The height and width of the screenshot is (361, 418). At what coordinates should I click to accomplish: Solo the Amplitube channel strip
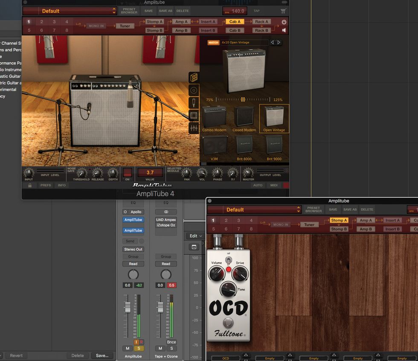pos(139,348)
